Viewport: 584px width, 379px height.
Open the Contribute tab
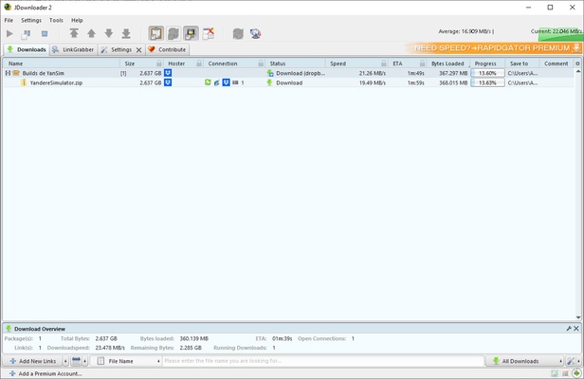pos(167,49)
